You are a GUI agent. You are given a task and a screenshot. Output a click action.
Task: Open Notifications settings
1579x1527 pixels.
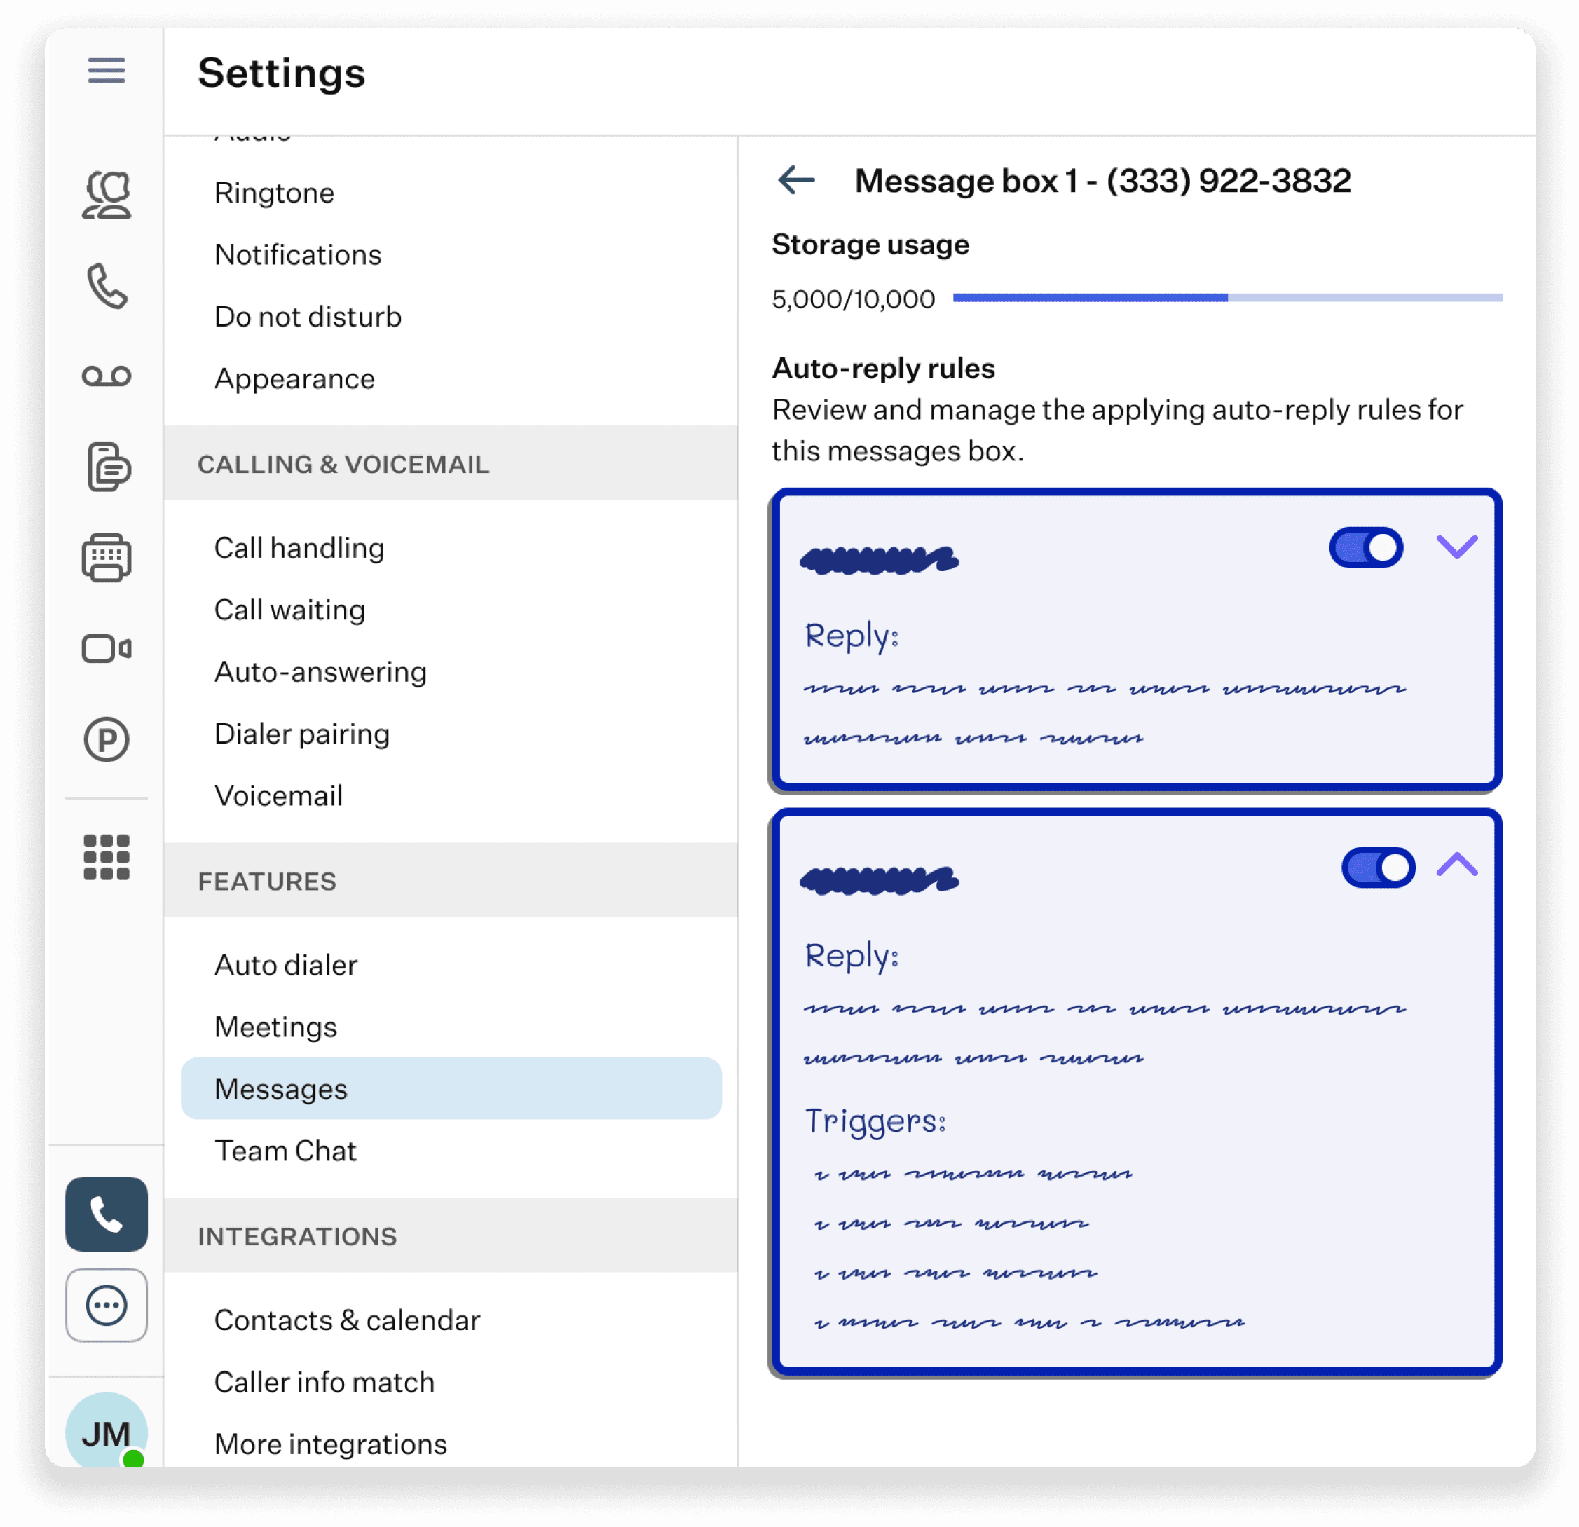click(298, 255)
